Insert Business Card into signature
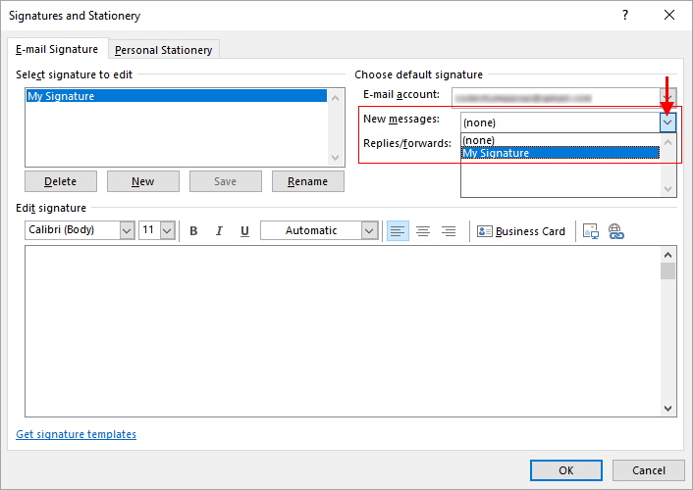693x490 pixels. [x=521, y=231]
